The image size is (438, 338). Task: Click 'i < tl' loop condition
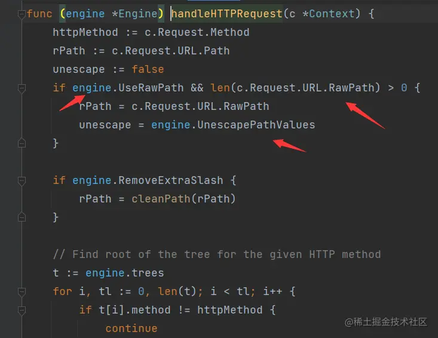point(230,291)
